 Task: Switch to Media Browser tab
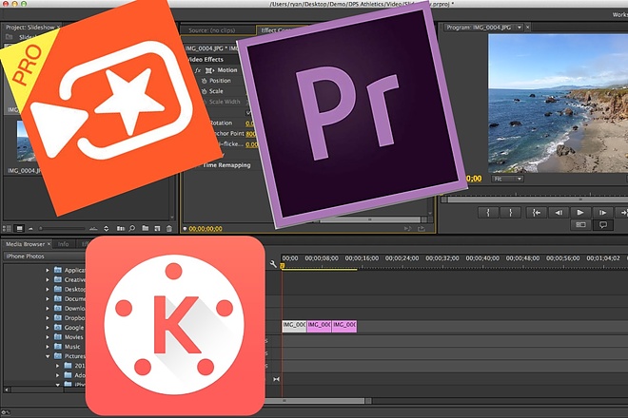pyautogui.click(x=26, y=244)
